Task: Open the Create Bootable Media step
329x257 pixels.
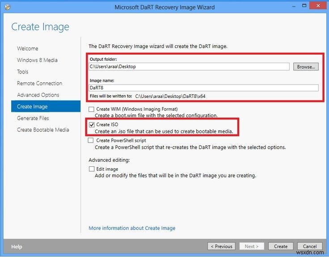Action: pyautogui.click(x=43, y=130)
